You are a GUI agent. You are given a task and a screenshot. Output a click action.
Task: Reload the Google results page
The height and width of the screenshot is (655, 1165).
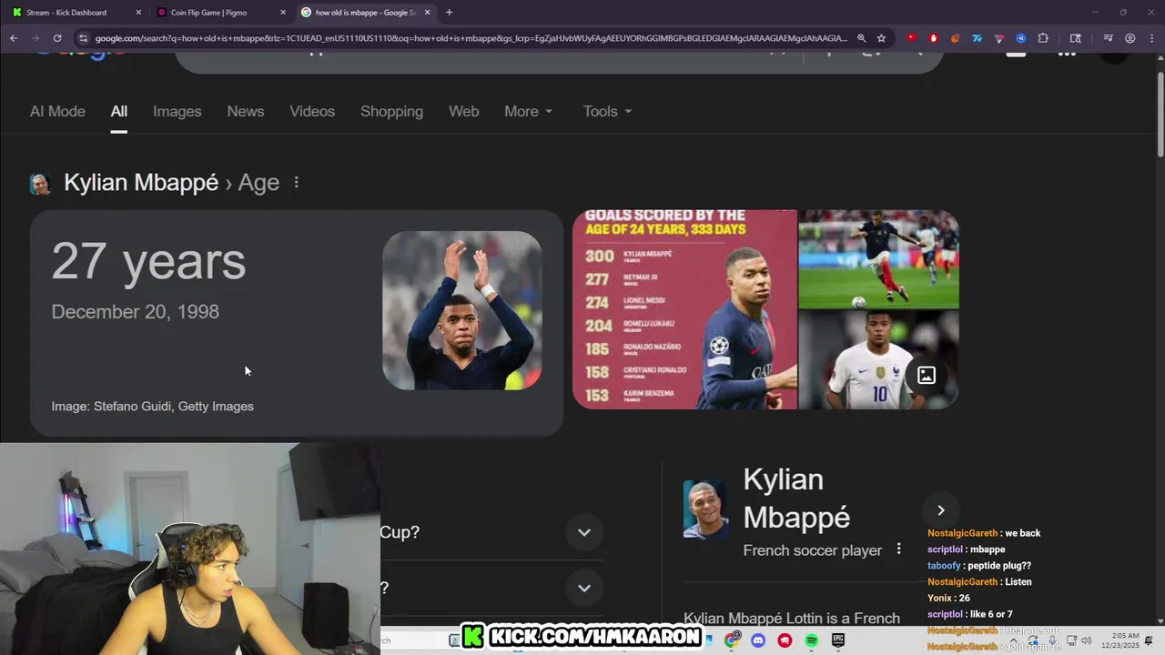click(57, 38)
